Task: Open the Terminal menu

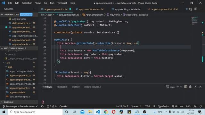Action: [62, 3]
